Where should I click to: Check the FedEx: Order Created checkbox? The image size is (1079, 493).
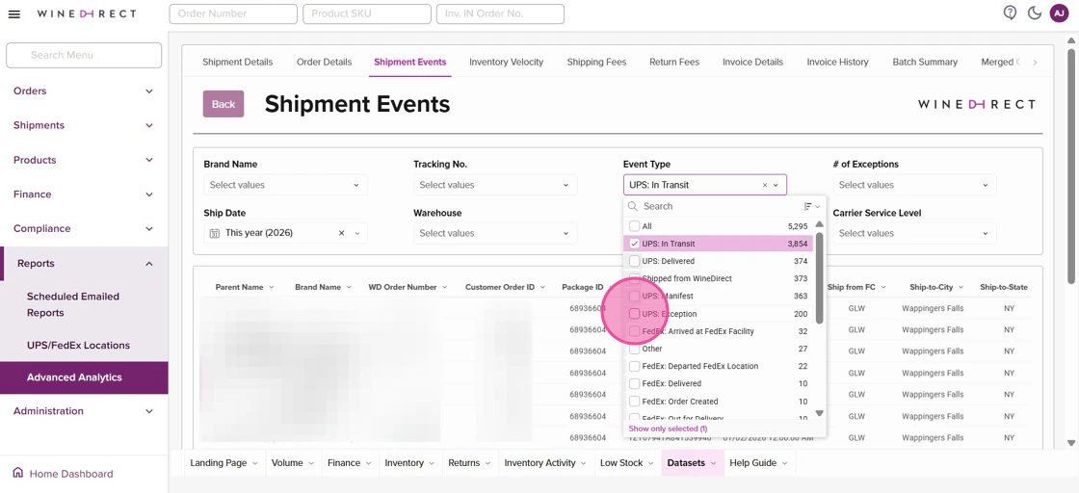635,402
